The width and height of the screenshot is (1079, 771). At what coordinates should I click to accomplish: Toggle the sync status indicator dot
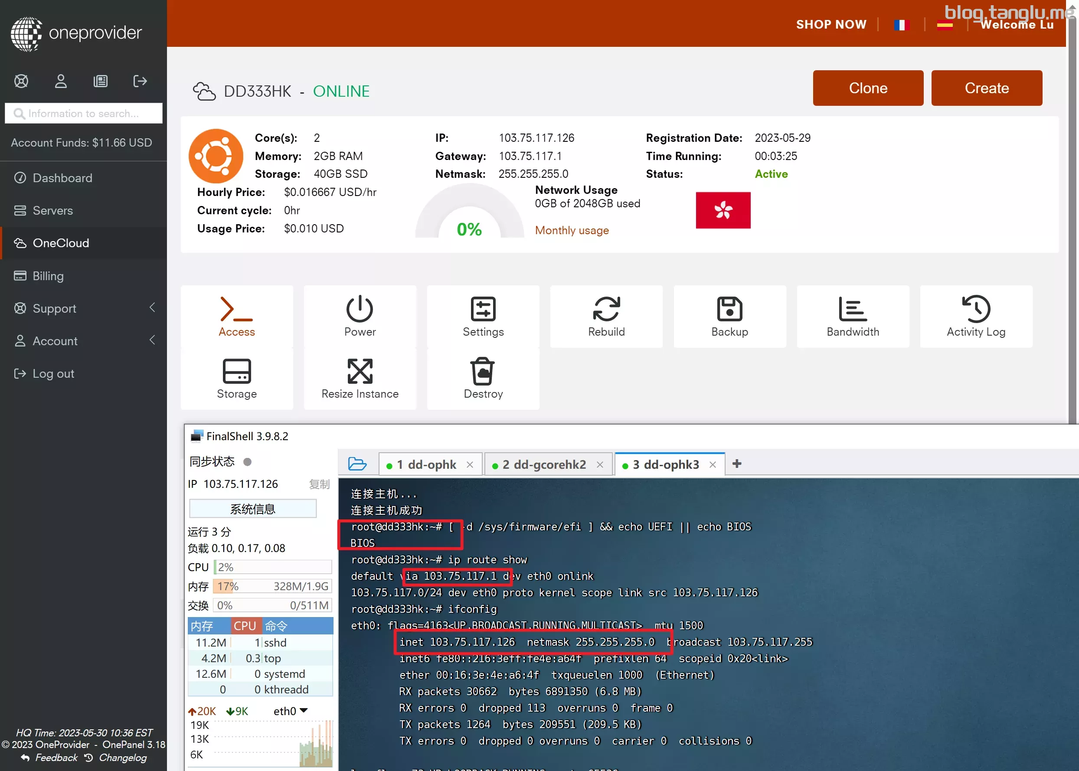[247, 461]
